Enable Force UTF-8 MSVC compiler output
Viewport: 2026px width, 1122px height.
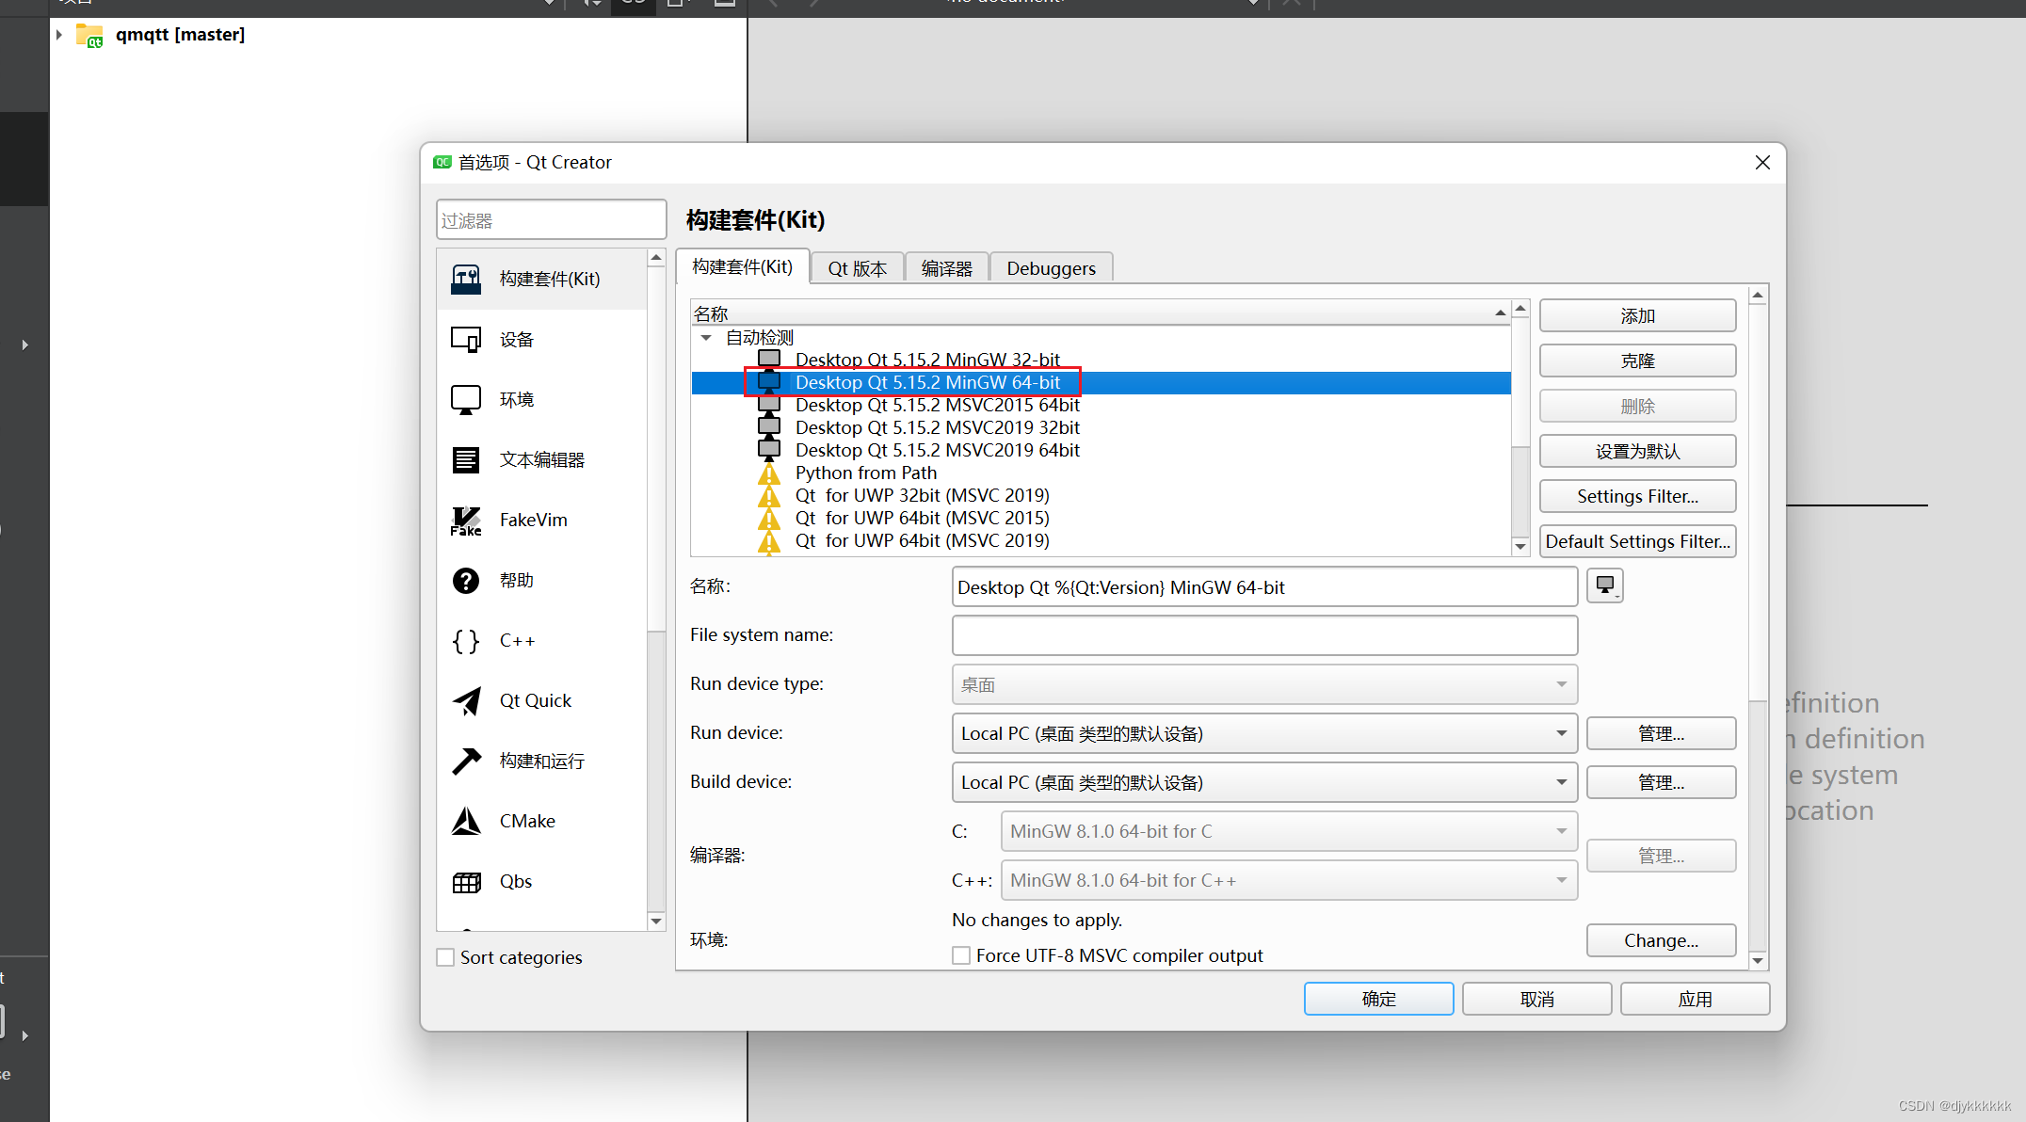click(x=961, y=954)
